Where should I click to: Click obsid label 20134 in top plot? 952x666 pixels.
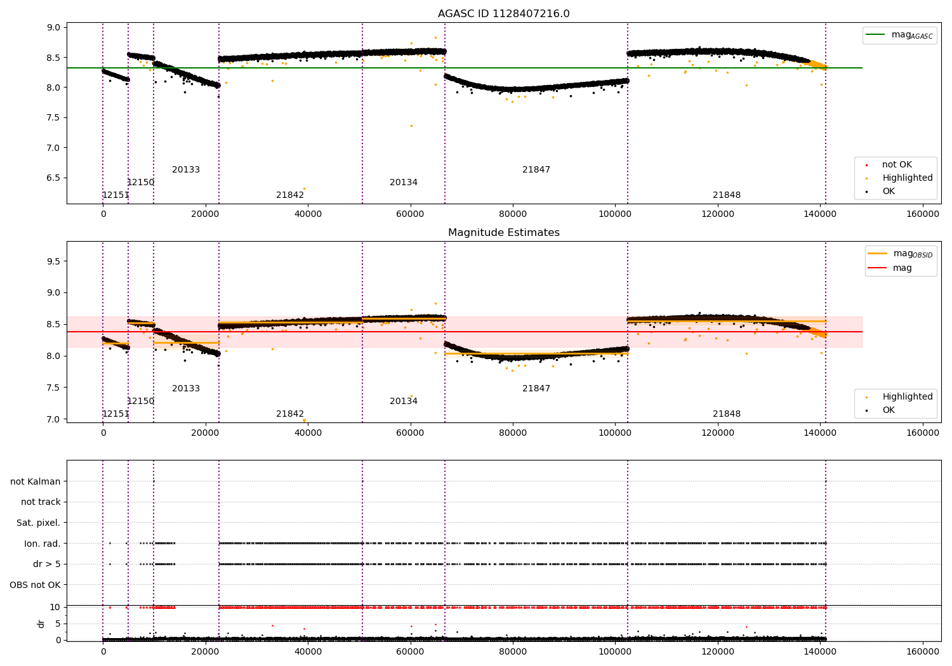coord(404,183)
